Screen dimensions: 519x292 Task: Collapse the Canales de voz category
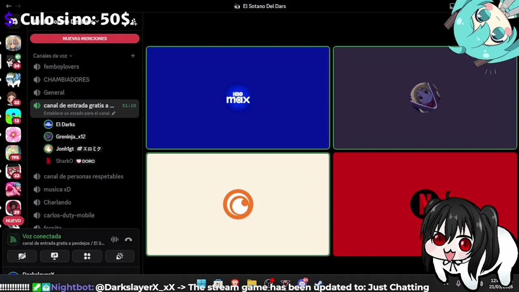coord(53,56)
